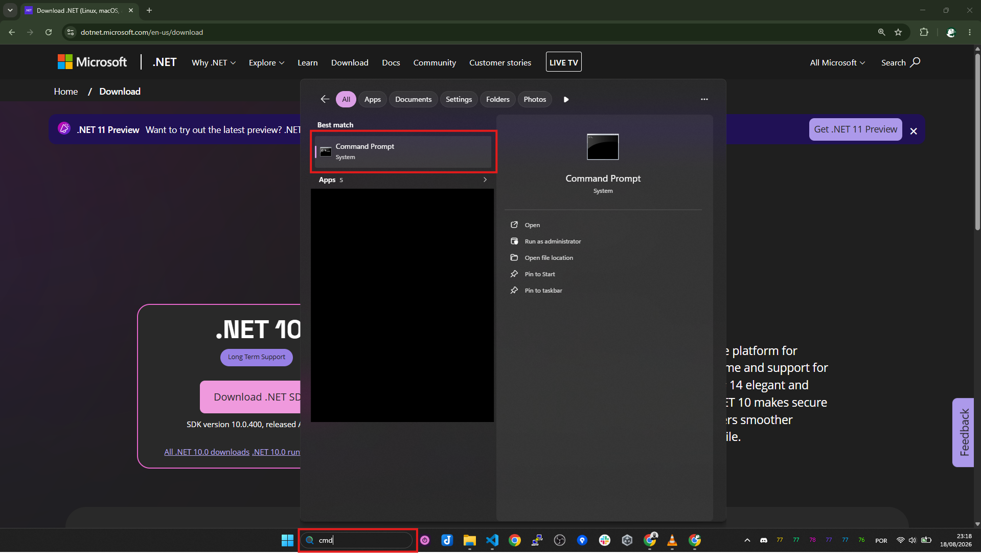Switch to Folders filter tab
981x553 pixels.
click(497, 99)
